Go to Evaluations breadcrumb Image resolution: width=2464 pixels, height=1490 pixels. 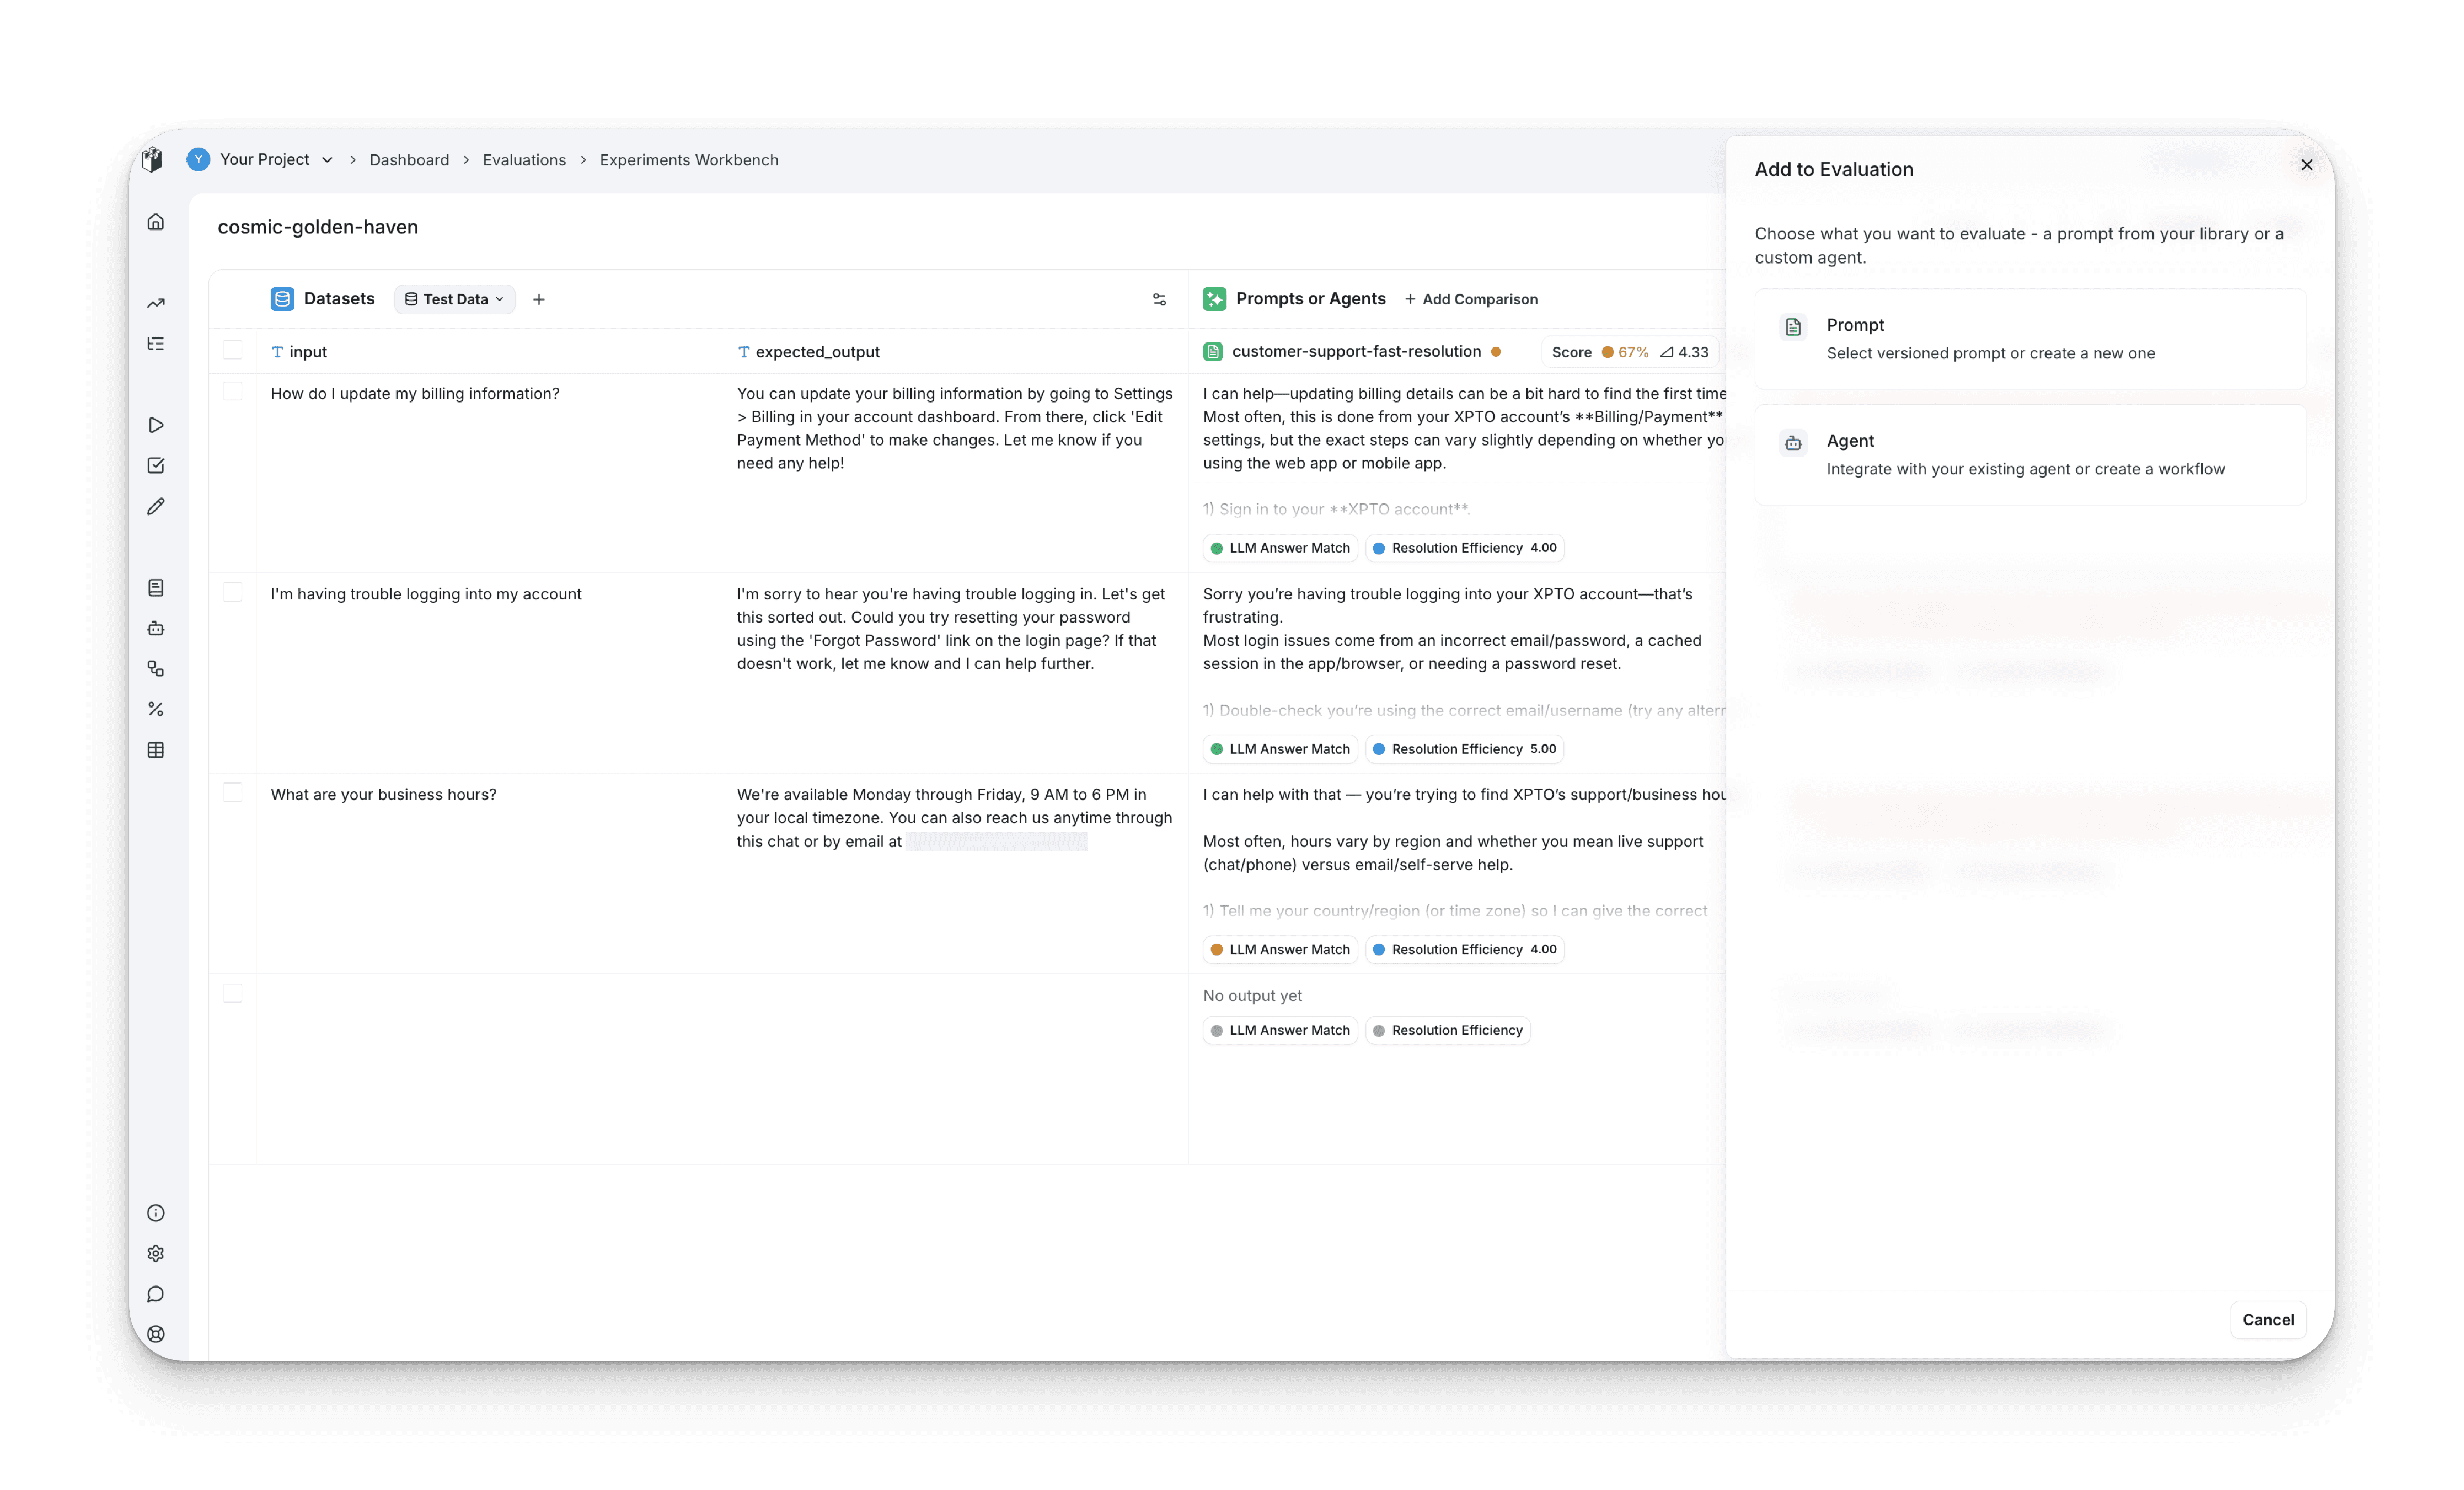click(x=524, y=160)
